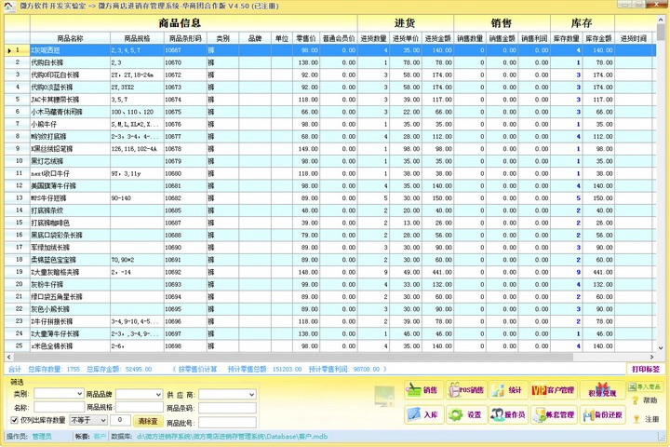Open 积分兑现 points redemption
Screen dimensions: 670x447
click(602, 390)
